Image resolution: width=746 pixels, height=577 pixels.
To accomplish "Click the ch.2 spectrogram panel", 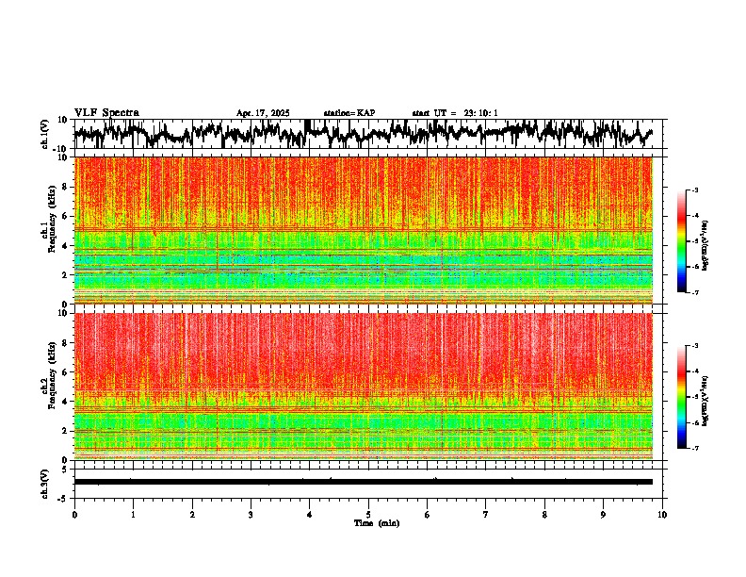I will tap(364, 387).
